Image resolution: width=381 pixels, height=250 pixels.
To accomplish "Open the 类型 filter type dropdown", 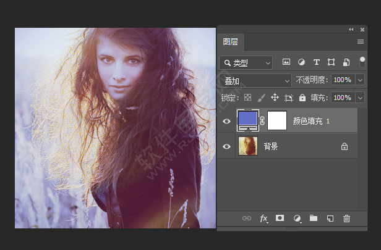I will [x=246, y=62].
